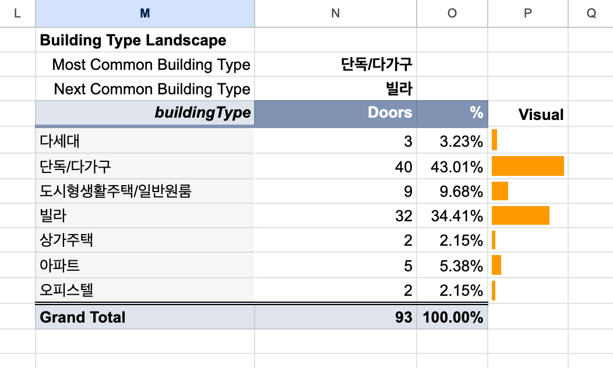Click the buildingType header cell
The image size is (613, 368).
coord(145,114)
